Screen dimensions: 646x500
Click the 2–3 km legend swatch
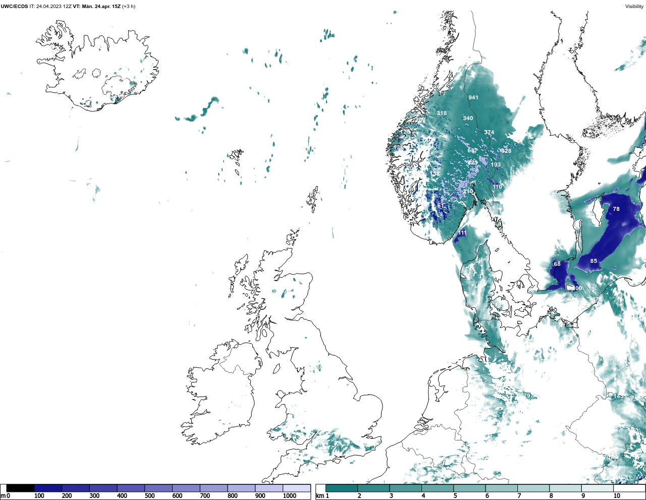[x=373, y=488]
